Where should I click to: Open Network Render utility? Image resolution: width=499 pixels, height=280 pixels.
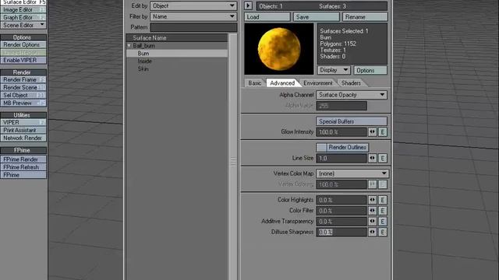[23, 138]
